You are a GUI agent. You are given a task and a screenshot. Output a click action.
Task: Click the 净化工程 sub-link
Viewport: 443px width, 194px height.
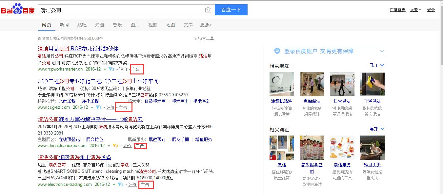pos(90,101)
